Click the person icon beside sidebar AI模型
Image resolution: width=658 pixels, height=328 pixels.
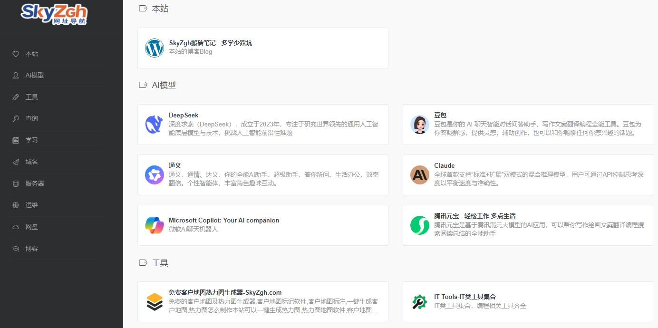(x=16, y=76)
